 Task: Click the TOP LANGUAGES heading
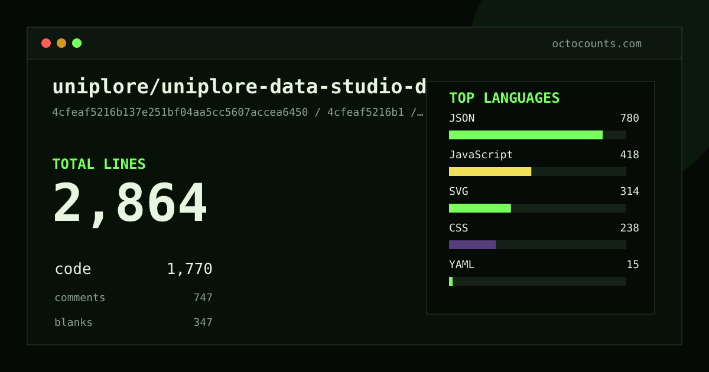[x=504, y=98]
